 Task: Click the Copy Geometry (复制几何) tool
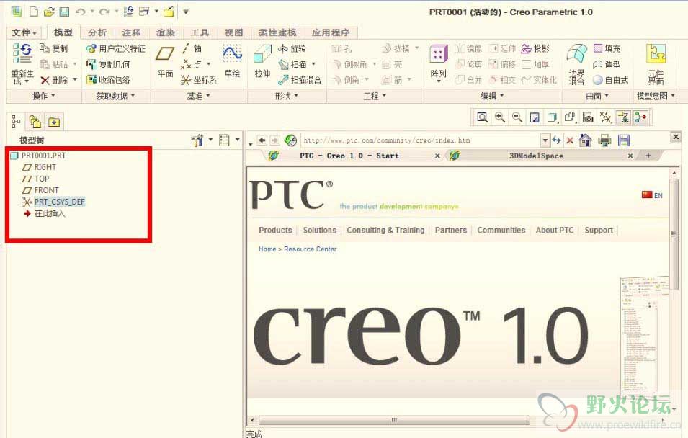point(108,65)
